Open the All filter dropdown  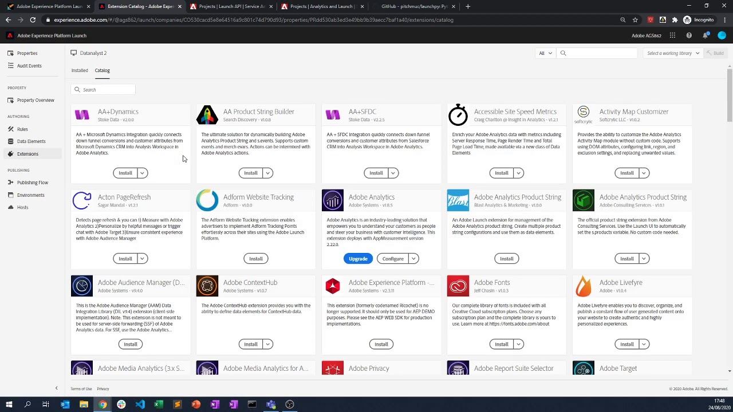coord(545,53)
